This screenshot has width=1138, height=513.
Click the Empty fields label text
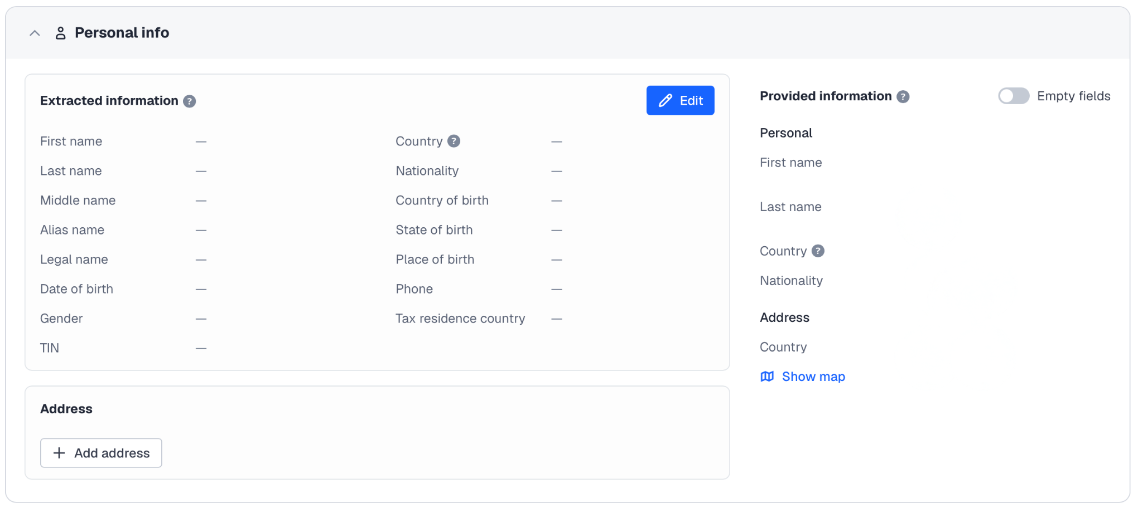click(1073, 96)
